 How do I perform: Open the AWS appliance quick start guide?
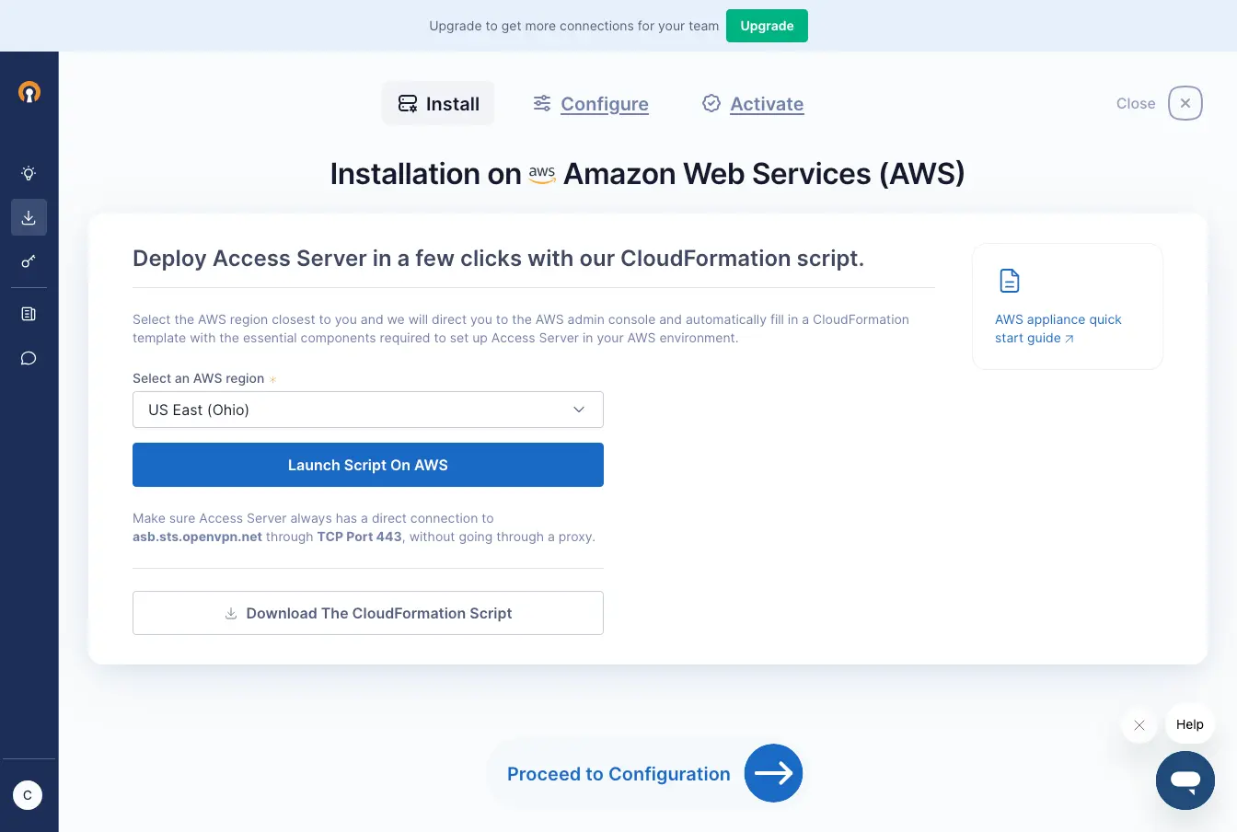[1058, 329]
